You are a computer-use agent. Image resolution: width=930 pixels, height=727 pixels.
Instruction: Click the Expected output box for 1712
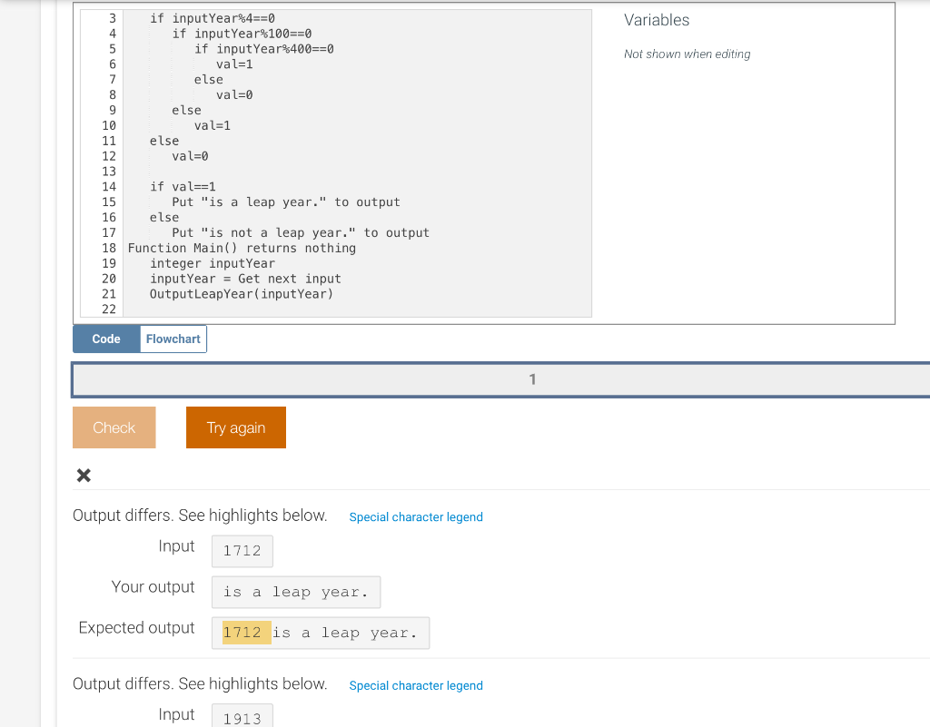(x=320, y=632)
